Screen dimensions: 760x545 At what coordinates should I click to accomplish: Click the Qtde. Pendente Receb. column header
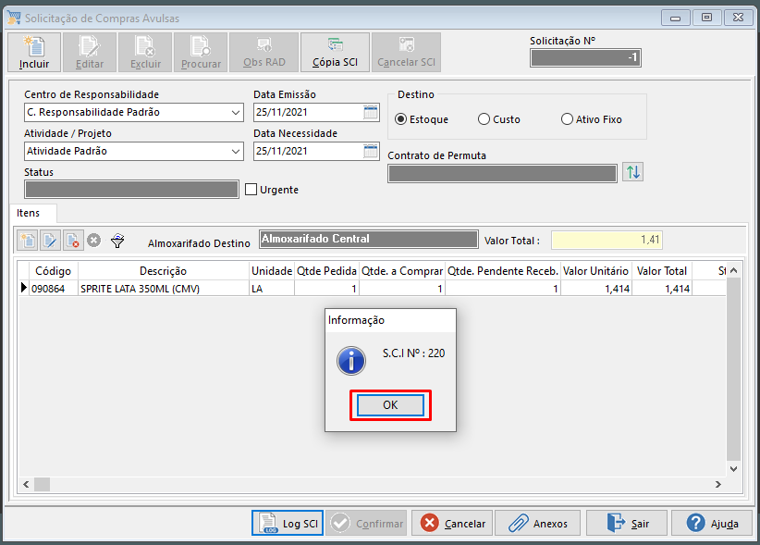[503, 271]
